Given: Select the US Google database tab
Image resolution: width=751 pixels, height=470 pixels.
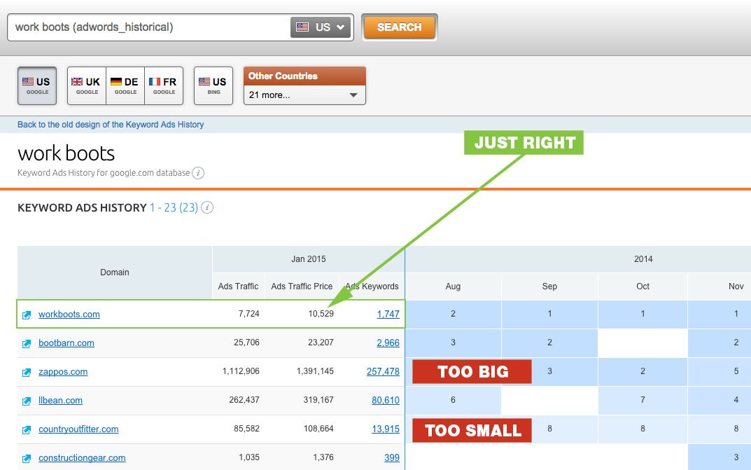Looking at the screenshot, I should point(37,85).
